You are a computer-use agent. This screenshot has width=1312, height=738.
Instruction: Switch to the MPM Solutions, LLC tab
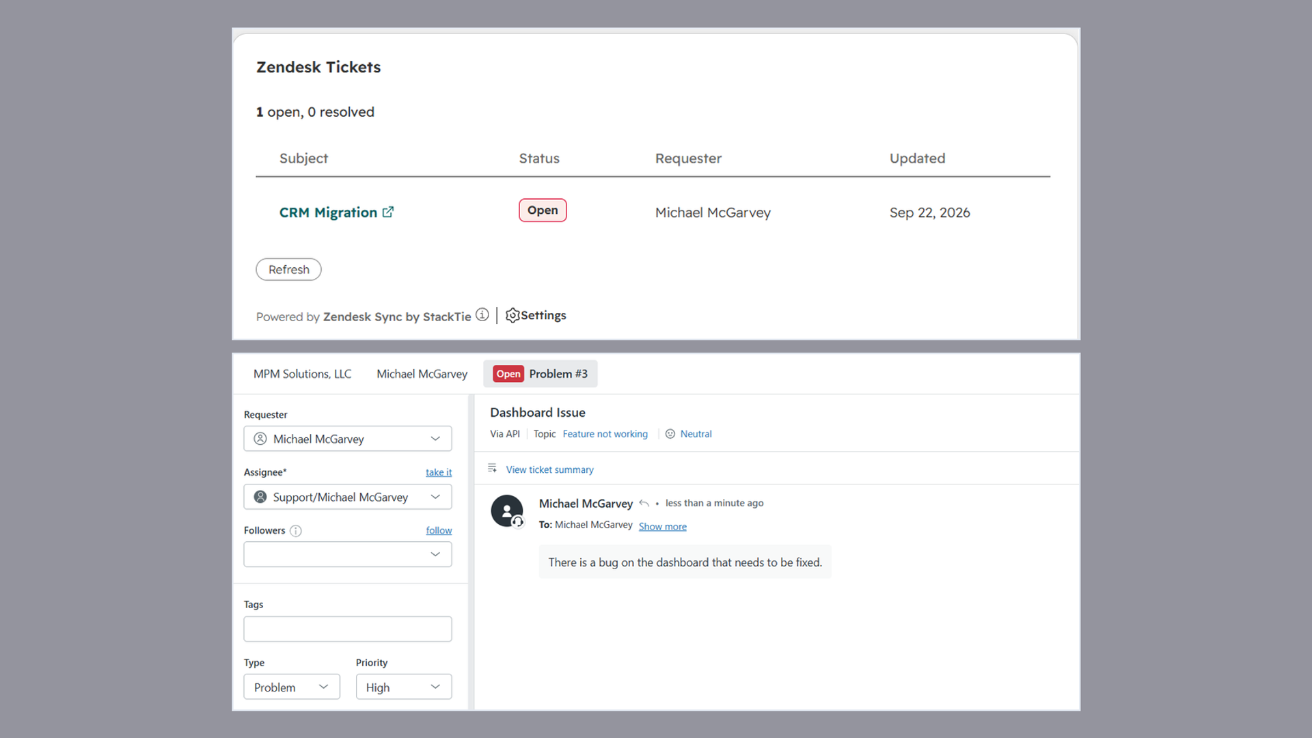tap(303, 374)
